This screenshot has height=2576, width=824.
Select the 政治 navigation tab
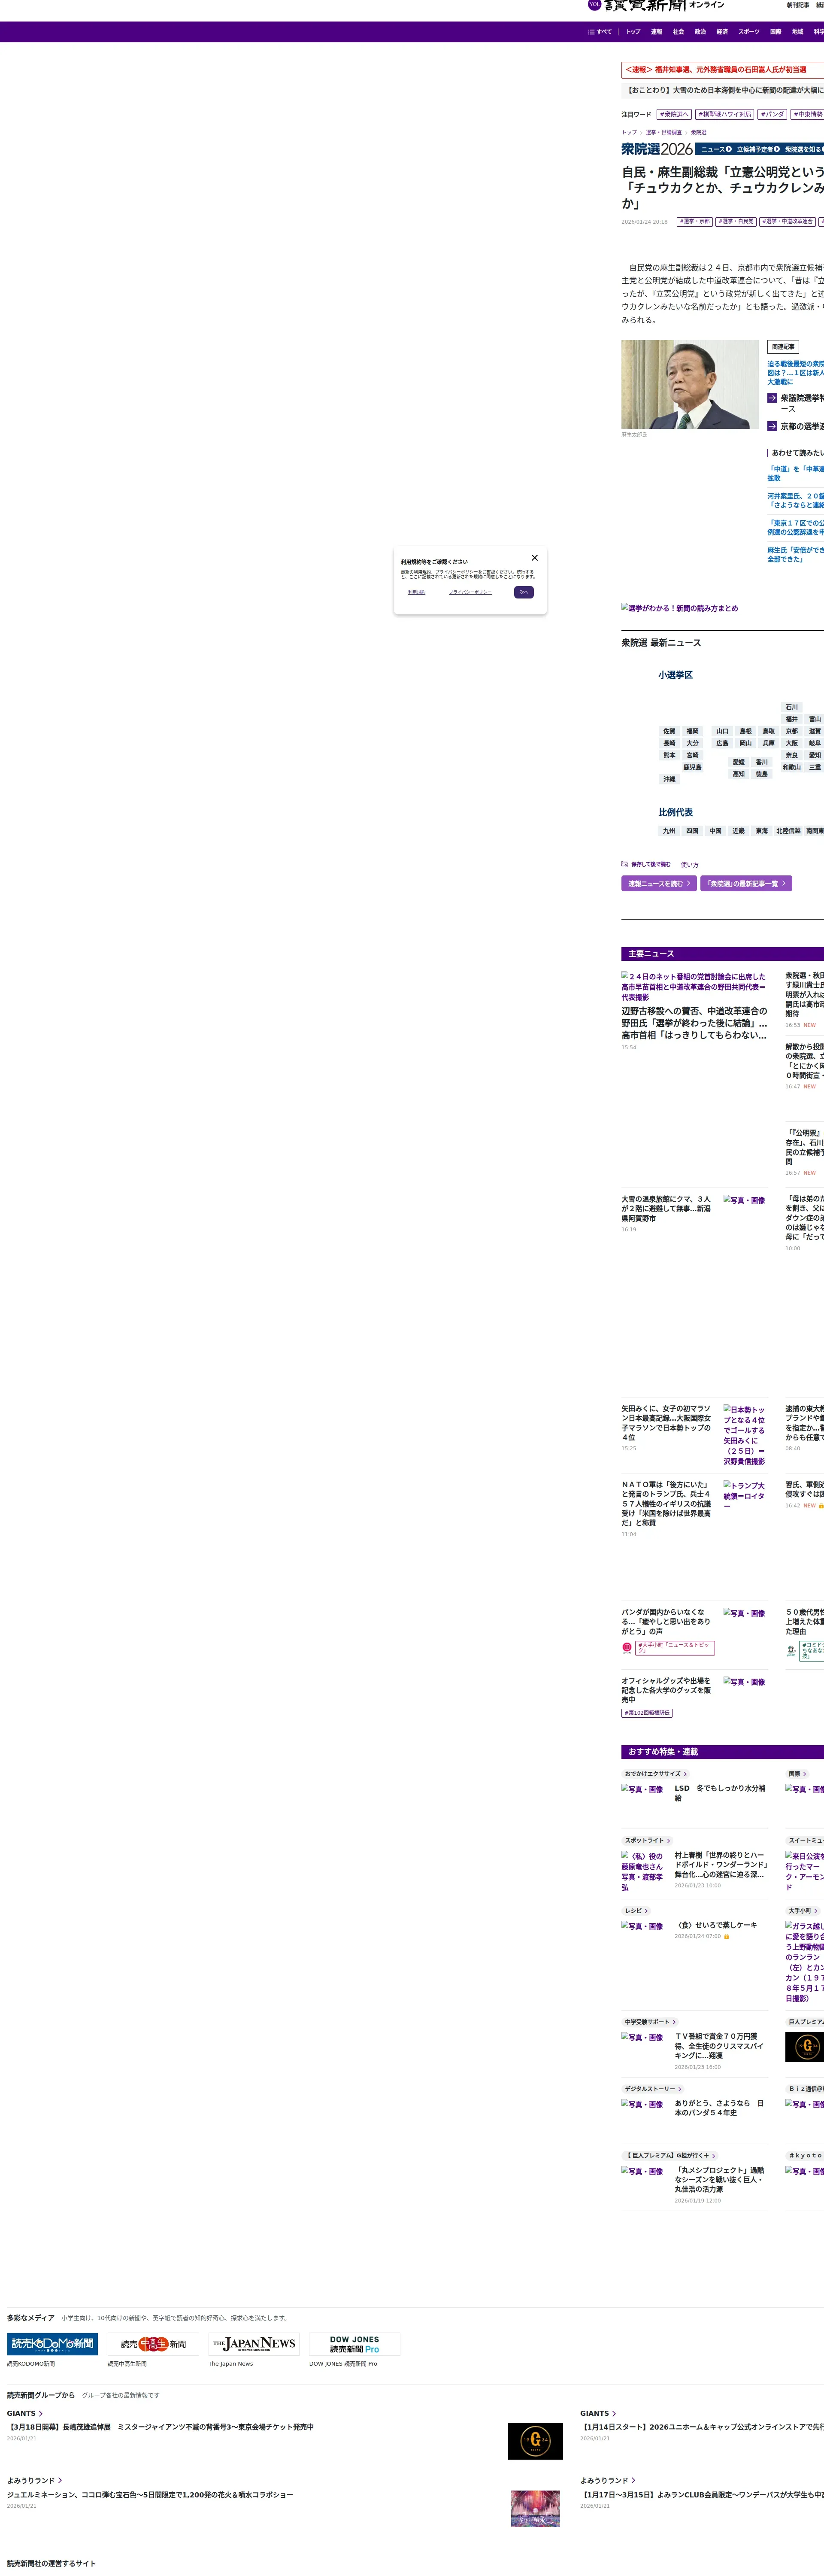pos(700,32)
